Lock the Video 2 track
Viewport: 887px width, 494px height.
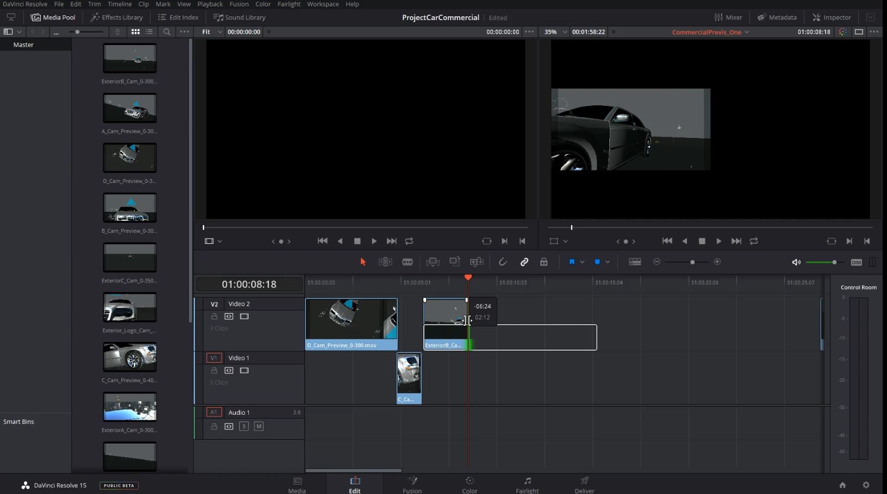tap(214, 316)
